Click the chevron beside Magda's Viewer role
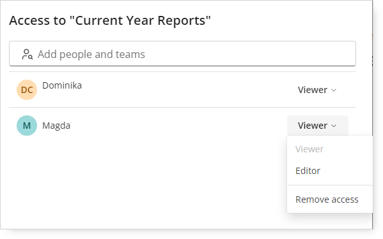Screen dimensions: 383x239 (334, 126)
